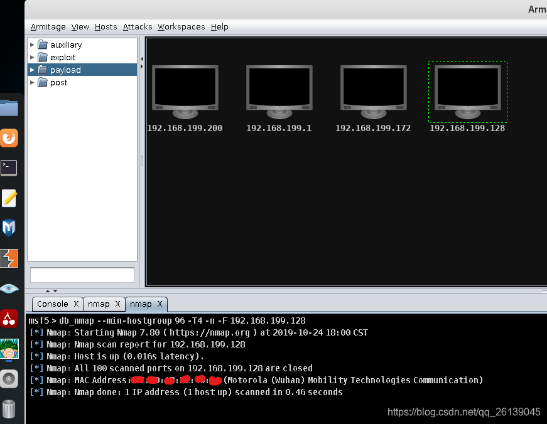
Task: Select the exploit tree label
Action: (63, 57)
